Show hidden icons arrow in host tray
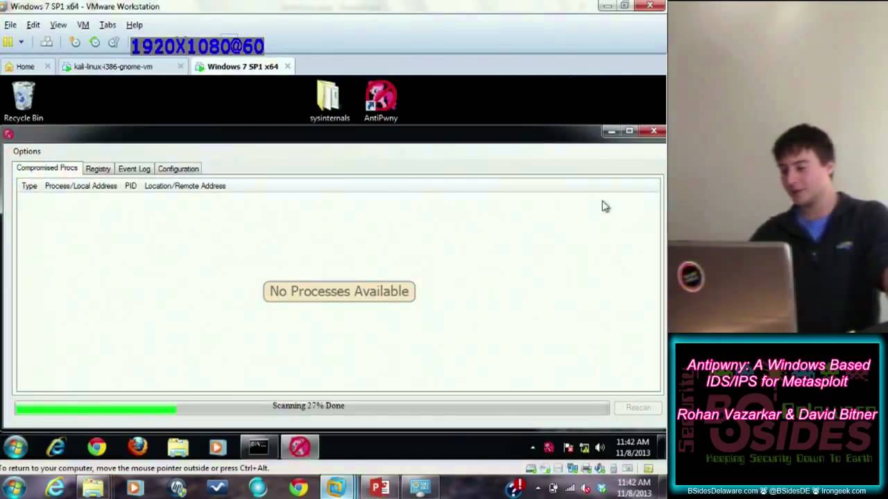Viewport: 888px width, 499px height. 538,488
